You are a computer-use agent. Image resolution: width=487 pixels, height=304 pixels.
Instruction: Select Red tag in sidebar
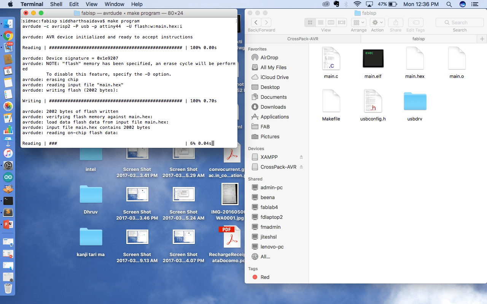point(265,277)
